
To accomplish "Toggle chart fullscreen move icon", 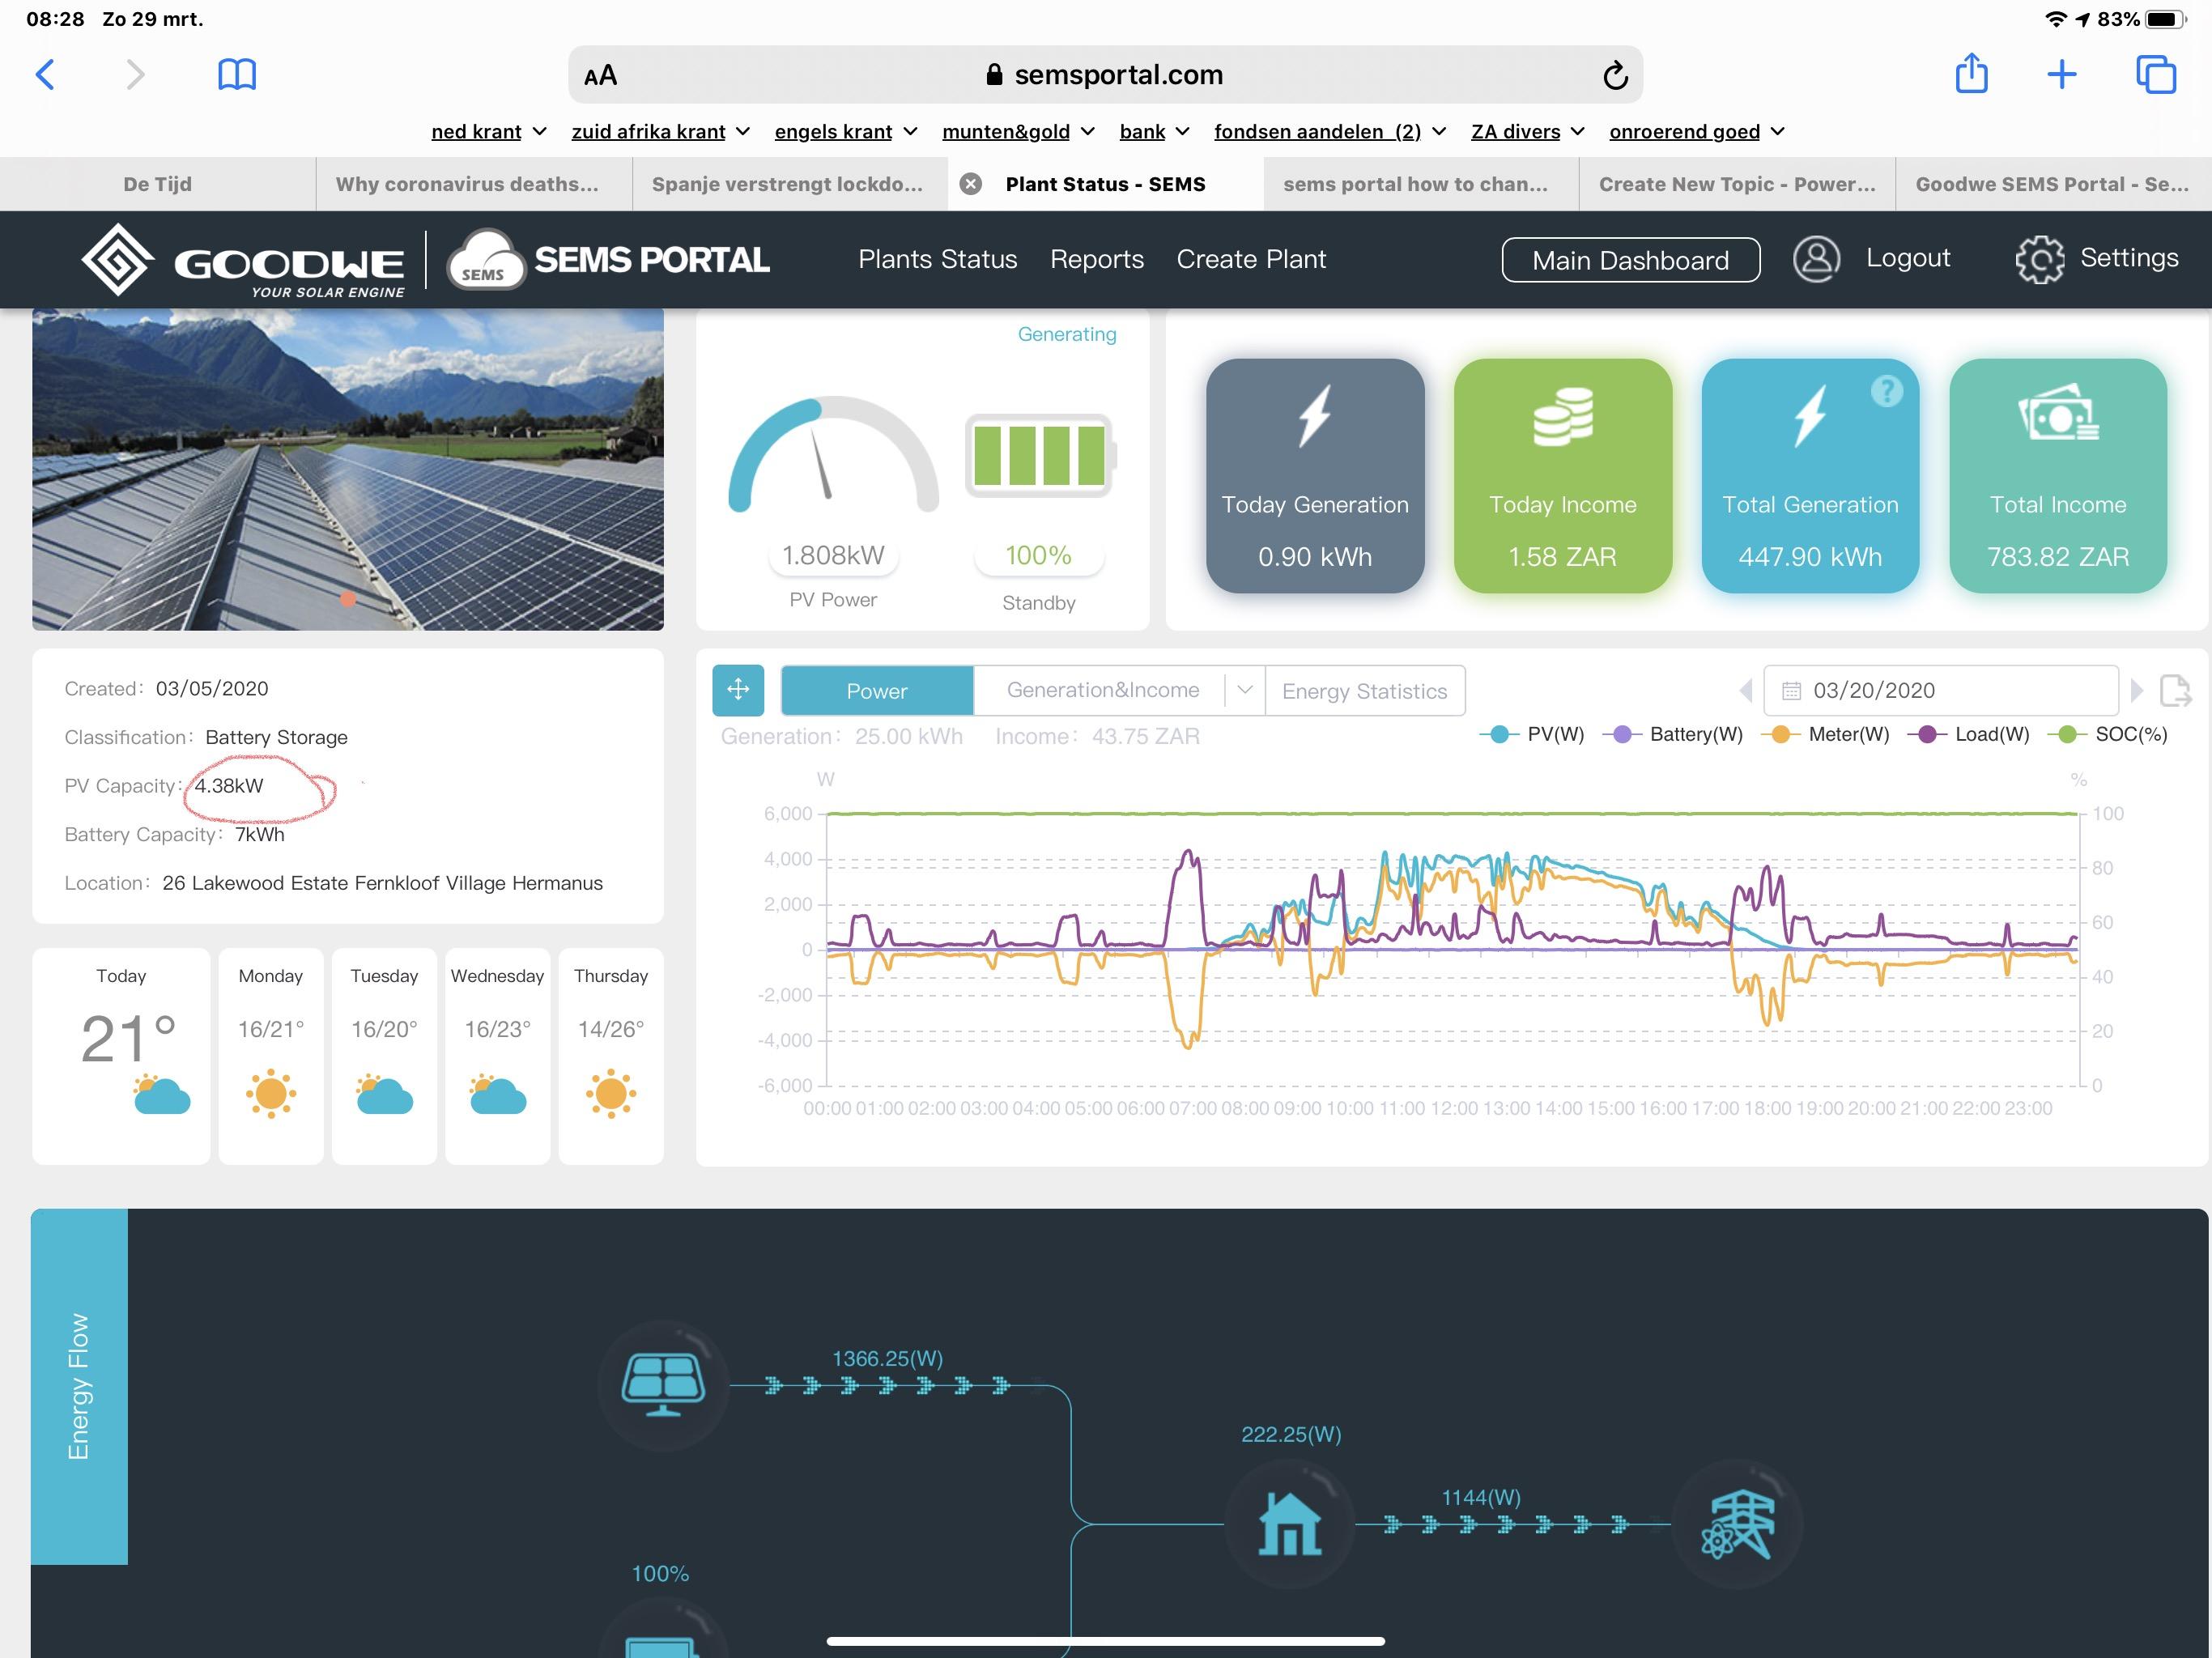I will tap(738, 690).
